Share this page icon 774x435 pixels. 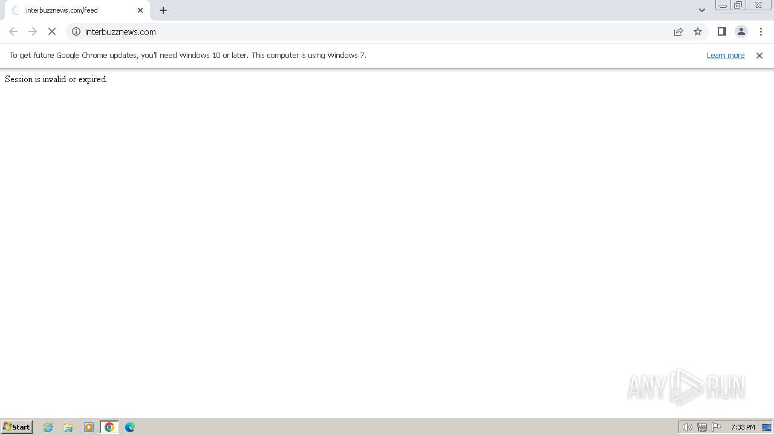[x=678, y=31]
